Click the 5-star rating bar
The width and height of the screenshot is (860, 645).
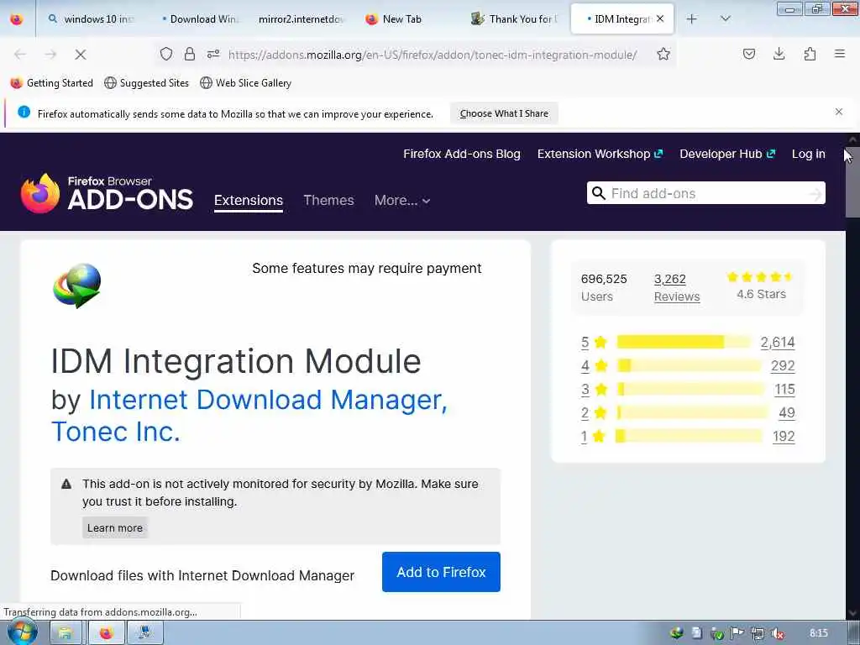click(x=684, y=342)
